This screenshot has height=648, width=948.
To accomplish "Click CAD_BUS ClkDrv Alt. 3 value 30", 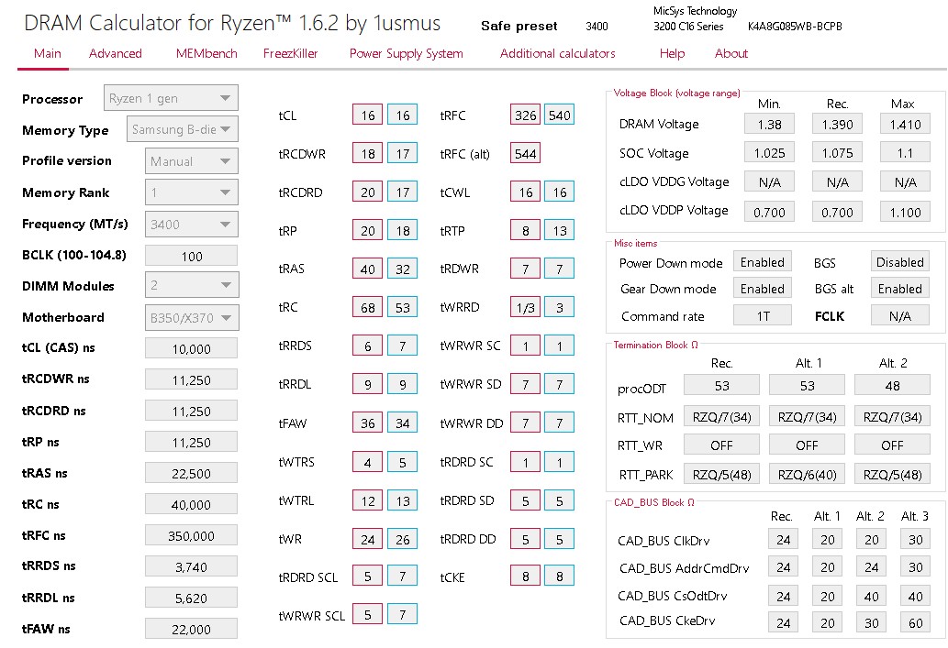I will (915, 539).
